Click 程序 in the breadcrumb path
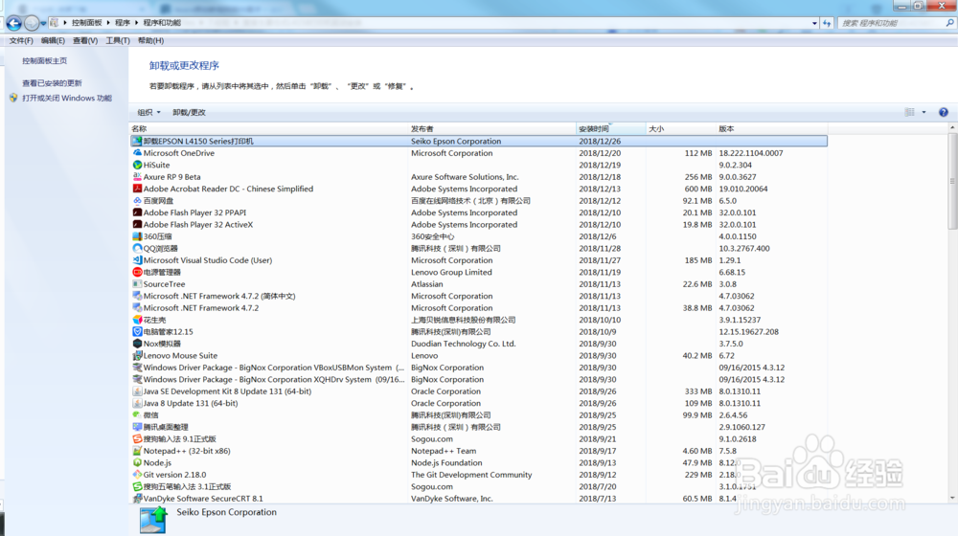This screenshot has width=958, height=536. click(x=123, y=23)
